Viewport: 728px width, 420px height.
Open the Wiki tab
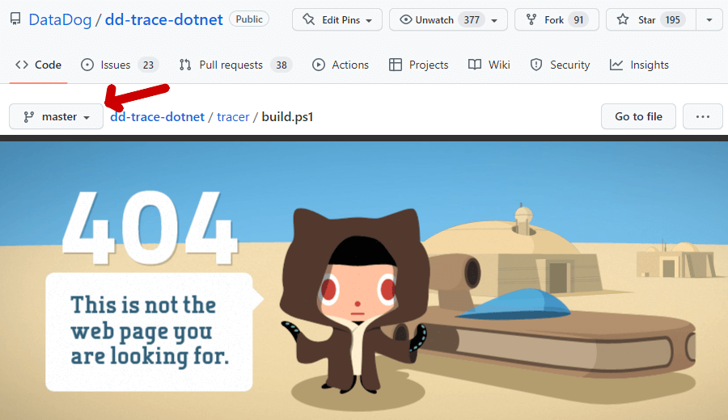click(x=489, y=65)
